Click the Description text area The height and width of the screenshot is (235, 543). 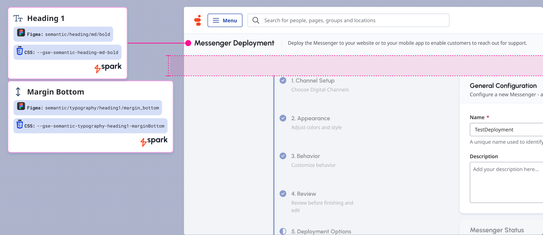point(506,183)
